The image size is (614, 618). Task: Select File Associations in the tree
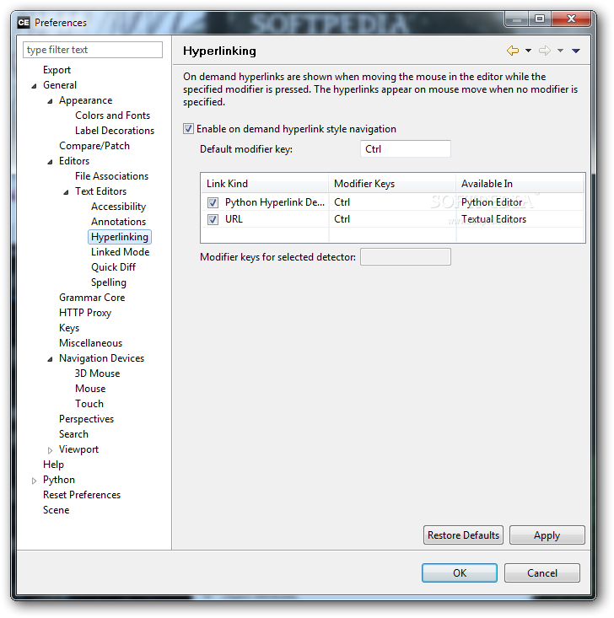coord(111,176)
